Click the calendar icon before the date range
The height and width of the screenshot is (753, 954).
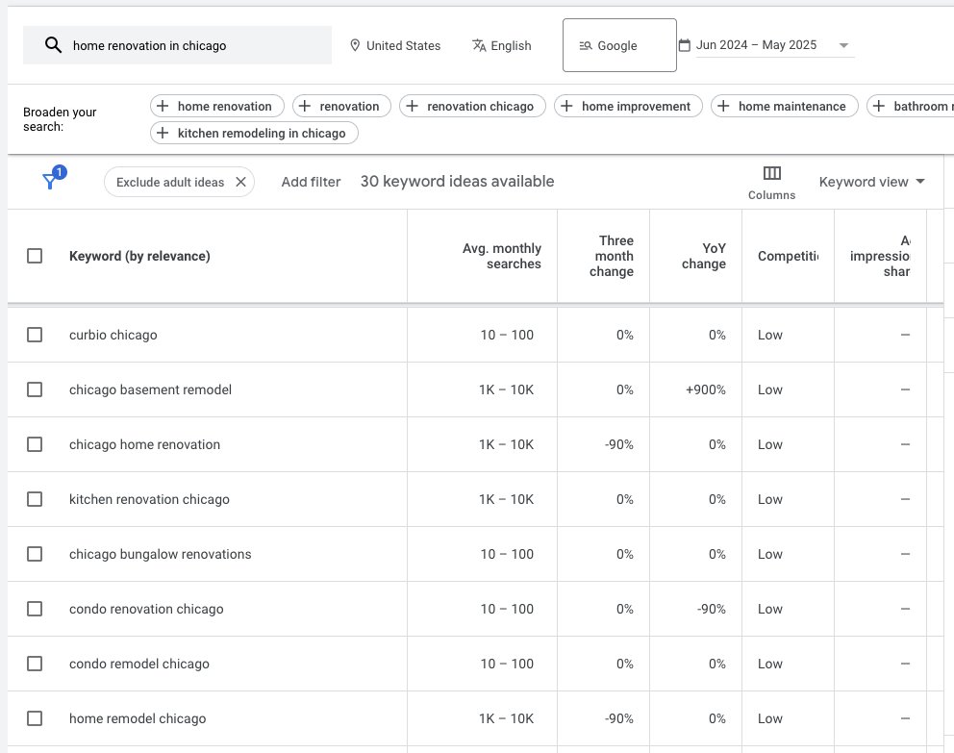(x=684, y=44)
